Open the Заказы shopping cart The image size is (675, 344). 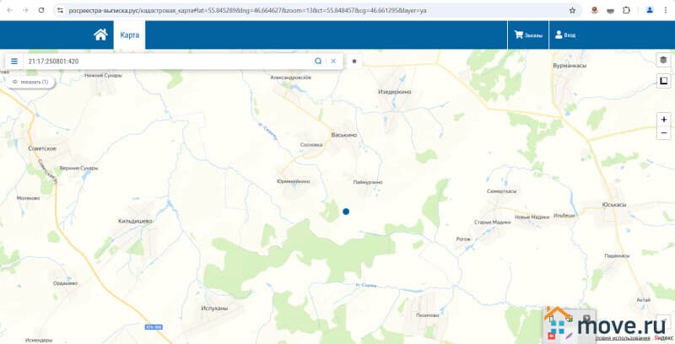tap(528, 35)
